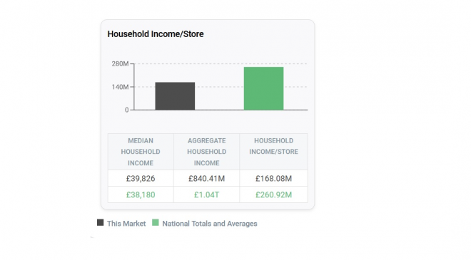Click the £39,826 median income cell
The image size is (471, 260).
tap(141, 178)
